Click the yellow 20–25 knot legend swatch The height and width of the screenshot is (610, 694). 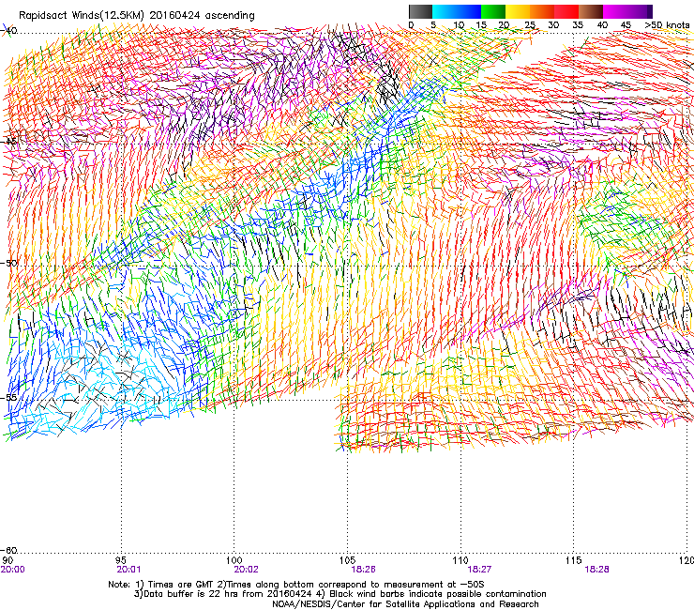[x=518, y=11]
